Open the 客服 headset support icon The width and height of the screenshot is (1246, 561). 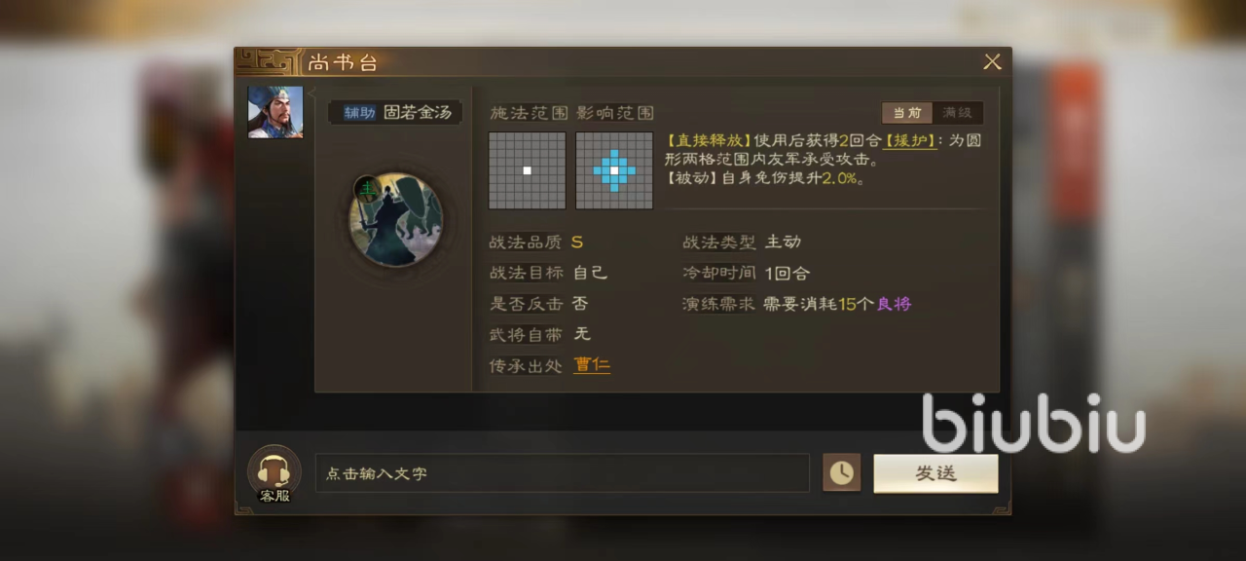coord(274,472)
